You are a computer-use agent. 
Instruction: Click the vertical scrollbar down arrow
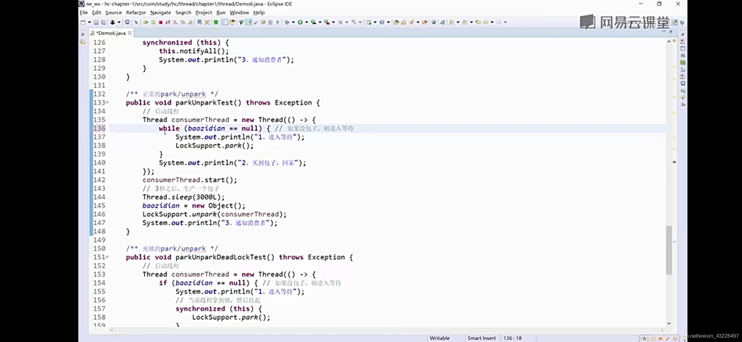[x=669, y=323]
